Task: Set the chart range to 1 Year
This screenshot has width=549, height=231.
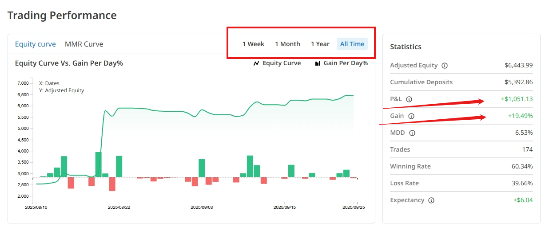Action: pos(320,44)
